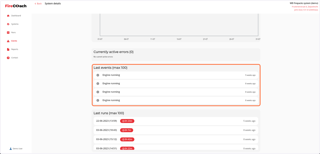Screen dimensions: 320x154
Task: Click the clock icon in the 0h 7m badge
Action: coord(123,130)
